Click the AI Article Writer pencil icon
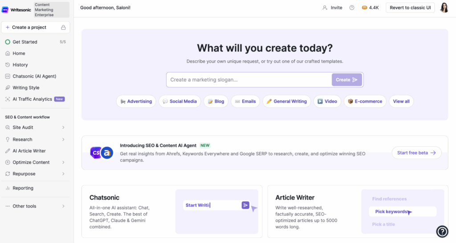 8,151
